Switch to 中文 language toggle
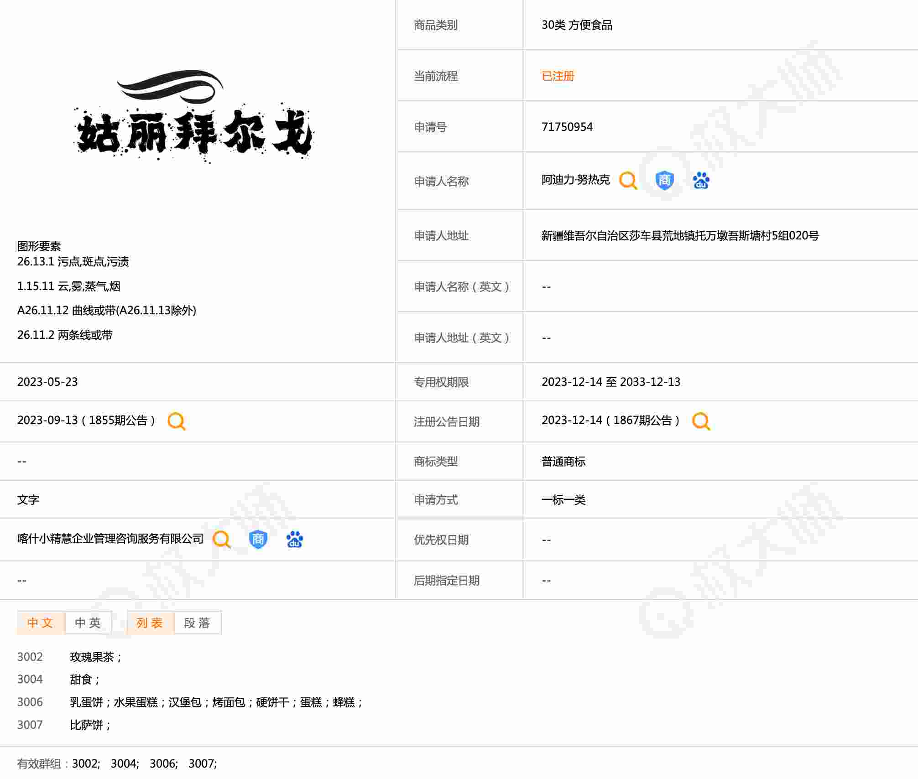This screenshot has width=918, height=779. 41,623
